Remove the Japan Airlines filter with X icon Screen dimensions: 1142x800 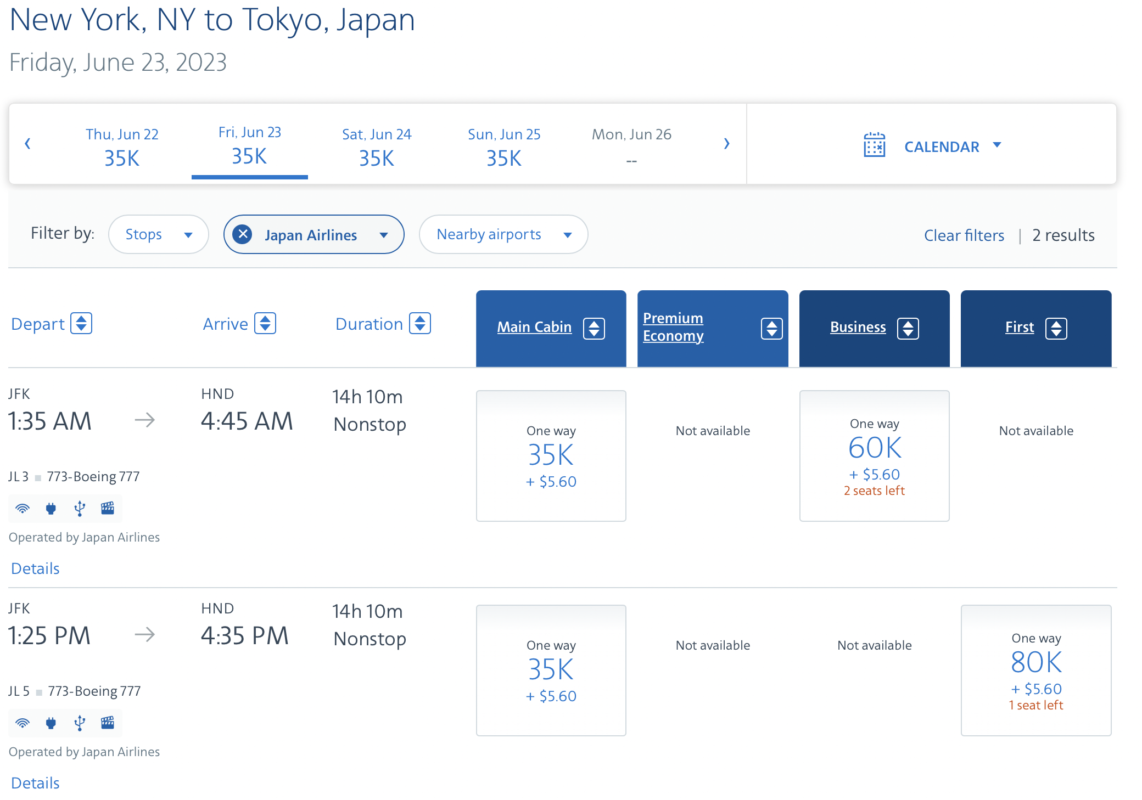coord(242,234)
